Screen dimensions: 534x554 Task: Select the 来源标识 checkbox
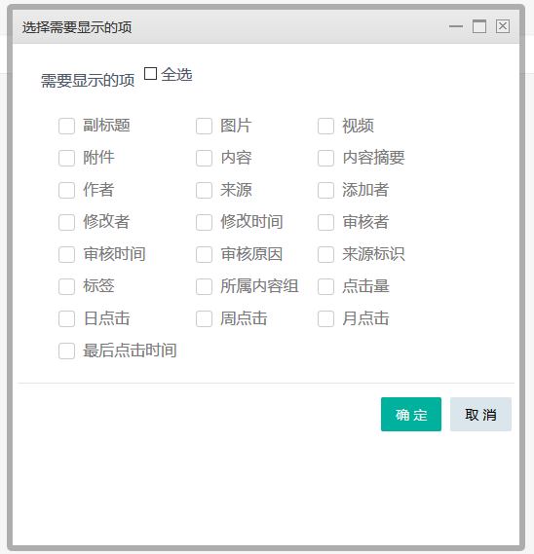(325, 254)
